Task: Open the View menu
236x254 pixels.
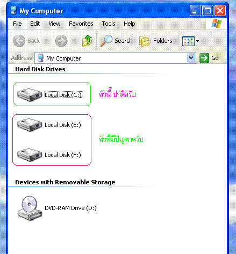Action: [x=54, y=24]
